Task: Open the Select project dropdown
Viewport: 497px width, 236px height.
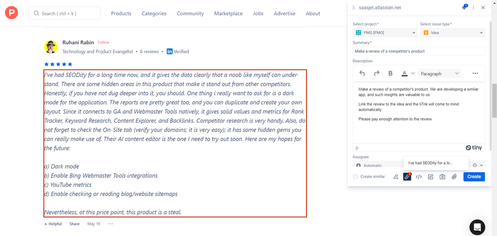Action: click(x=385, y=33)
